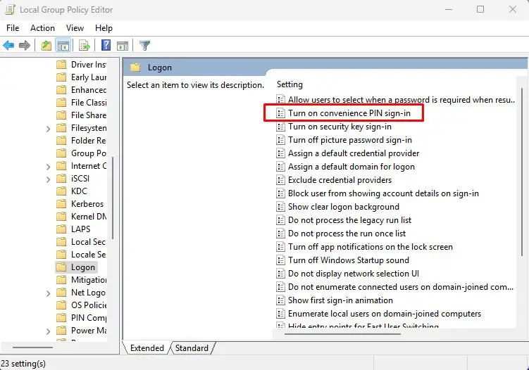This screenshot has height=370, width=529.
Task: Expand the Filesystem tree node
Action: coord(48,129)
